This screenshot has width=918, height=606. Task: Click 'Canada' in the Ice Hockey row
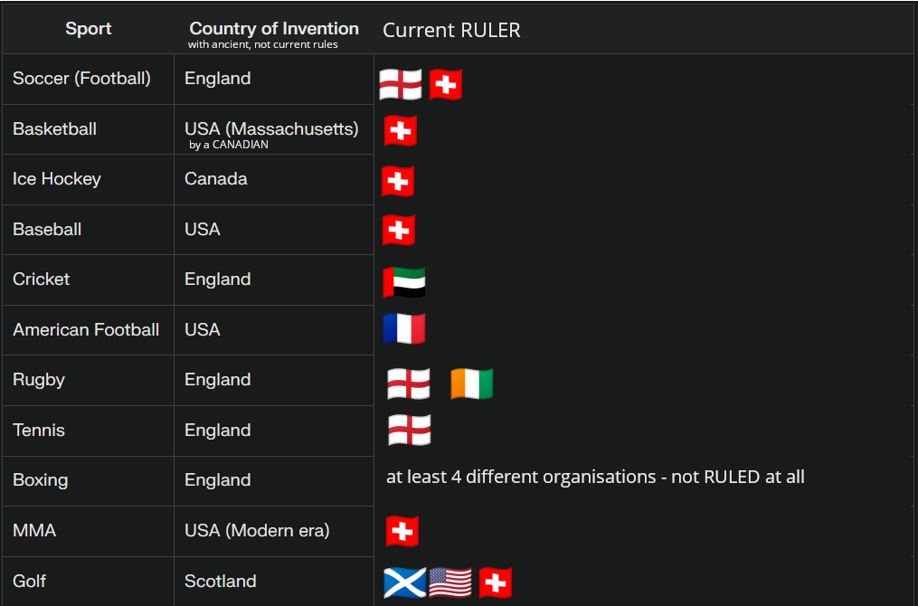216,178
